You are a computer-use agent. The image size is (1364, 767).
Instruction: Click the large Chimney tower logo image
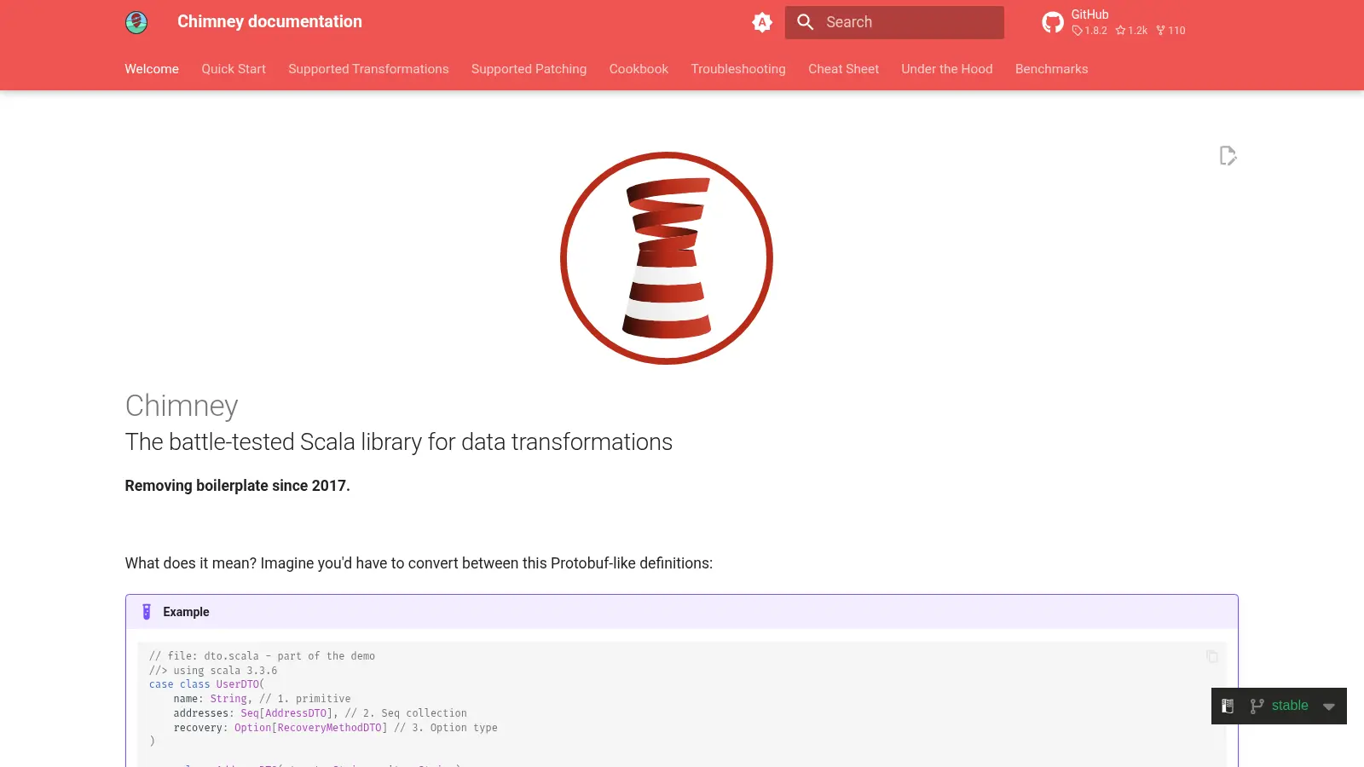[x=667, y=258]
